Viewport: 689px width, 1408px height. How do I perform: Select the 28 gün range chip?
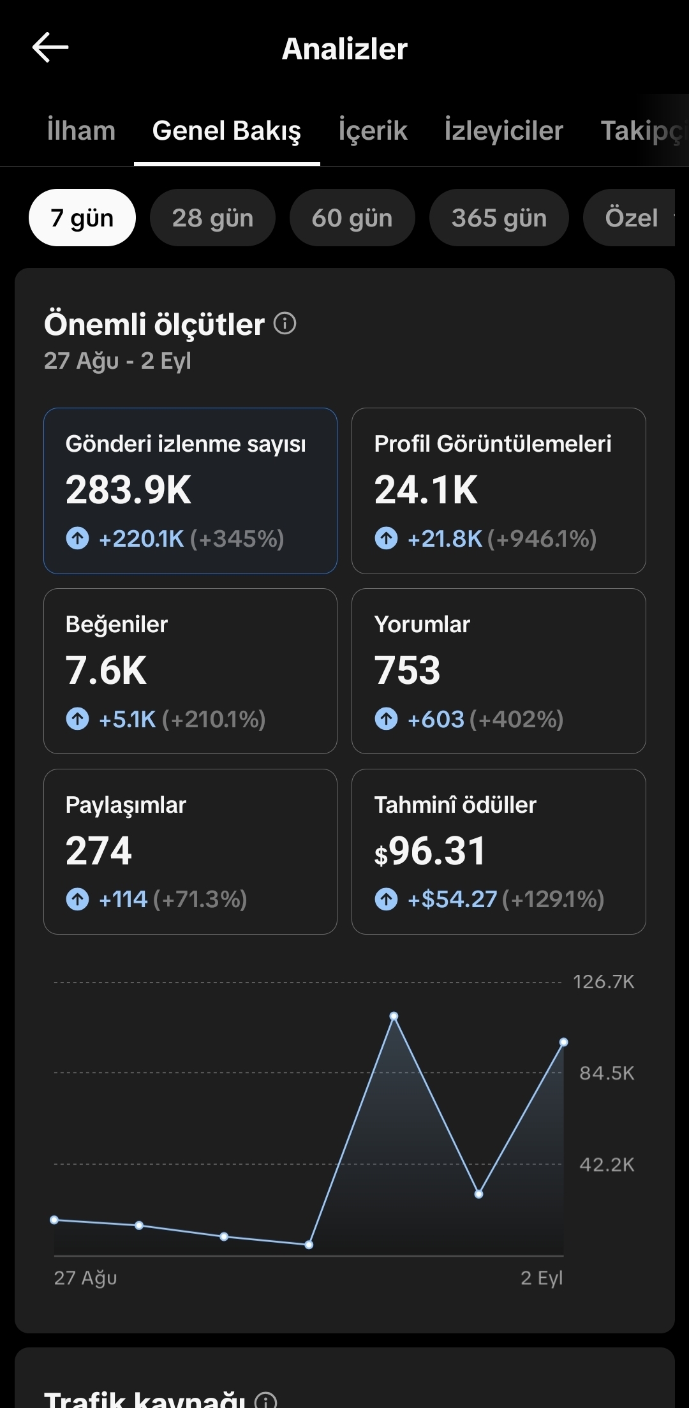[x=212, y=218]
